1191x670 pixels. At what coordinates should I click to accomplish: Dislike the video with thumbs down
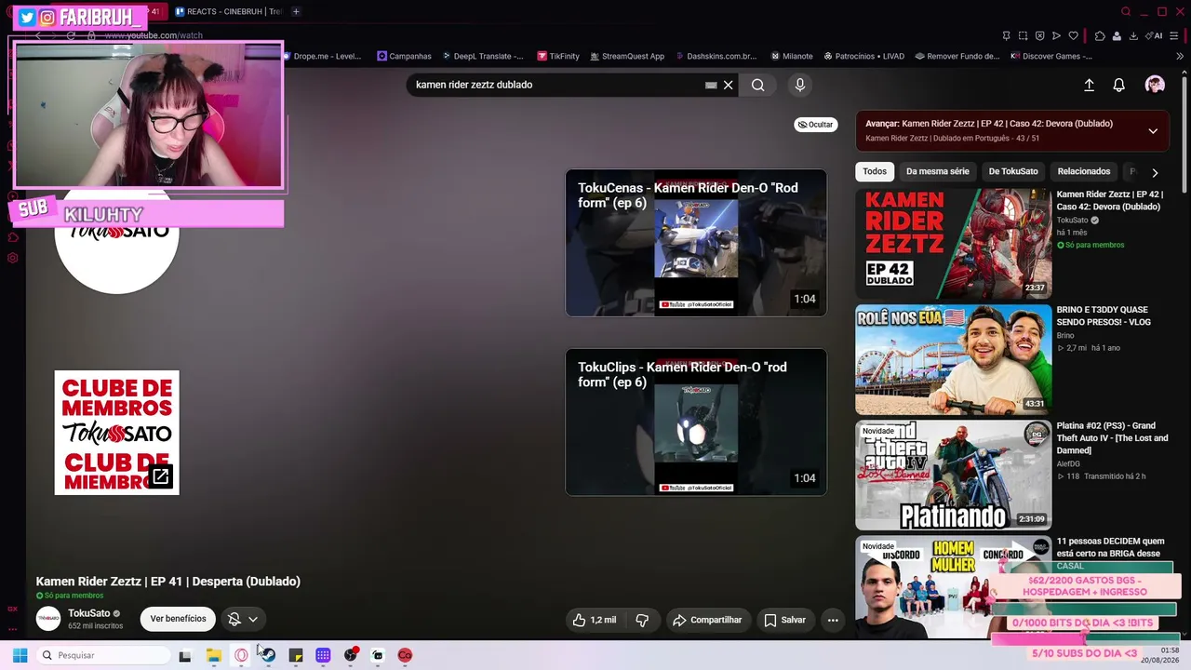pyautogui.click(x=642, y=620)
